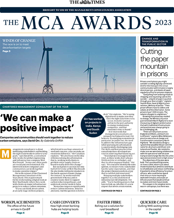The image size is (174, 218).
Task: Click 'The race is on to meet decarbonisation targets'
Action: tap(17, 46)
